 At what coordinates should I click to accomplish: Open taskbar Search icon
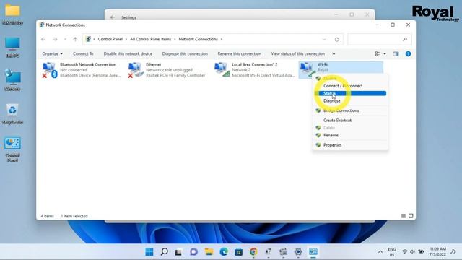[x=164, y=252]
